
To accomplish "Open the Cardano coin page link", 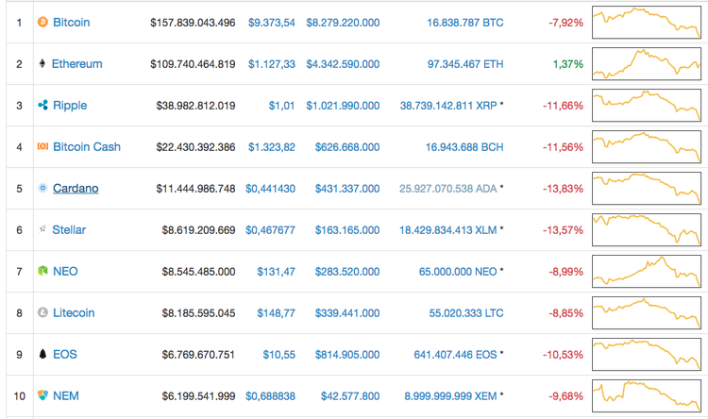I will click(76, 188).
